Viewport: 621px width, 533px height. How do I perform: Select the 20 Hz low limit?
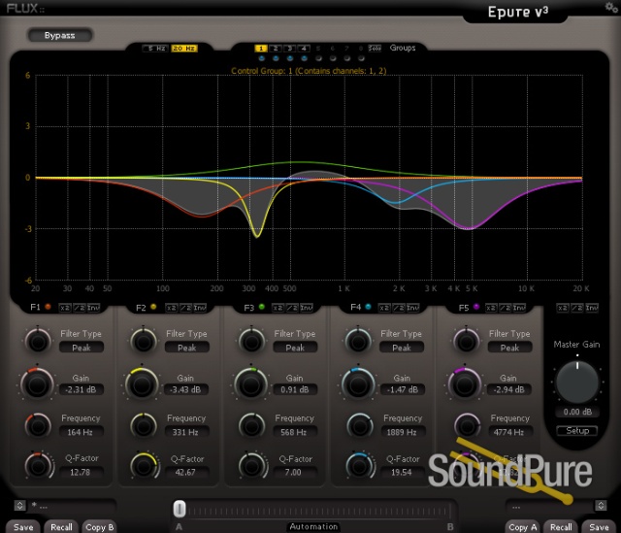(x=184, y=49)
